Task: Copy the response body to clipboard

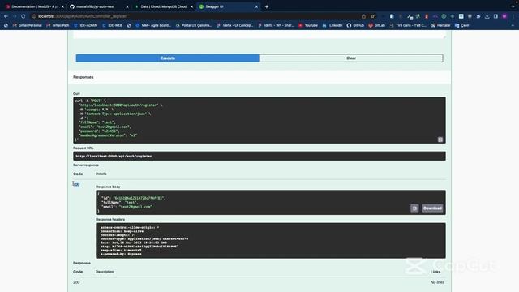Action: (x=414, y=208)
